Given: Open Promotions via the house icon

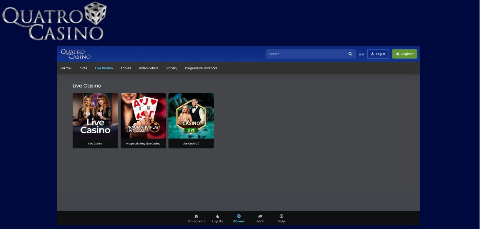Looking at the screenshot, I should [196, 216].
